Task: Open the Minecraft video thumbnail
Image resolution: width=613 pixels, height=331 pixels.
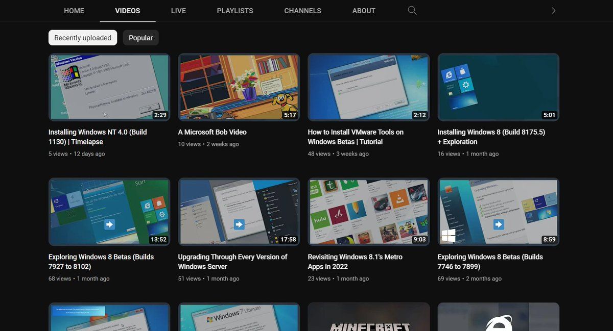Action: pos(368,317)
